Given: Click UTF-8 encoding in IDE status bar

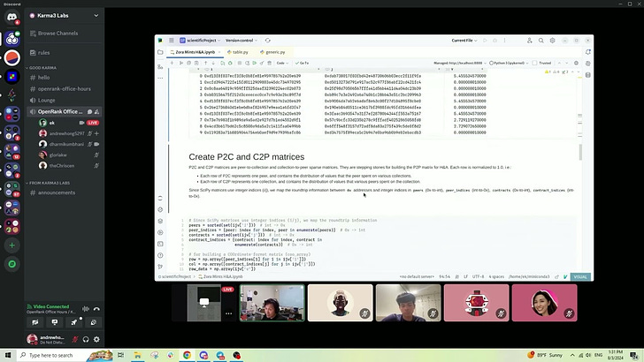Looking at the screenshot, I should point(478,276).
